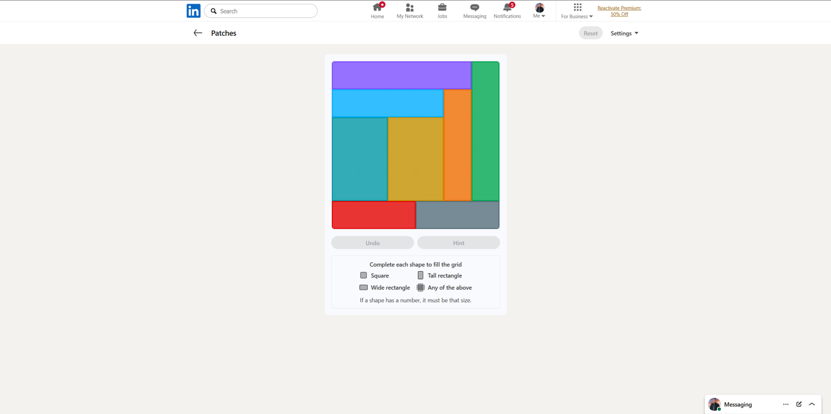The height and width of the screenshot is (414, 831).
Task: Open messaging overlay options ellipsis
Action: coord(785,404)
